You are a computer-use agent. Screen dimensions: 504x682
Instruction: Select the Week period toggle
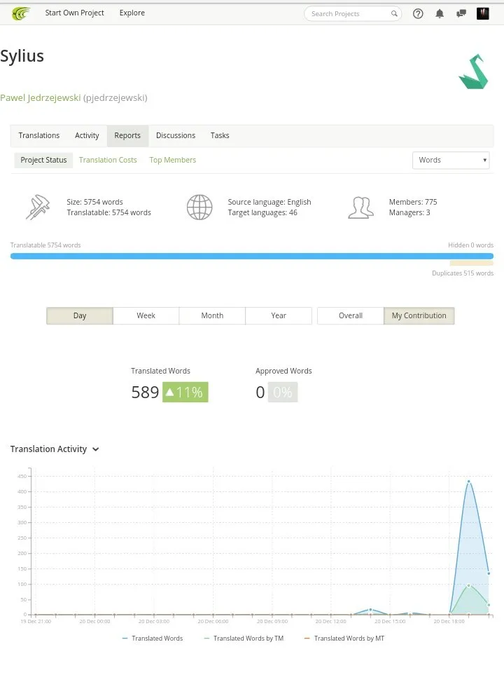coord(146,316)
